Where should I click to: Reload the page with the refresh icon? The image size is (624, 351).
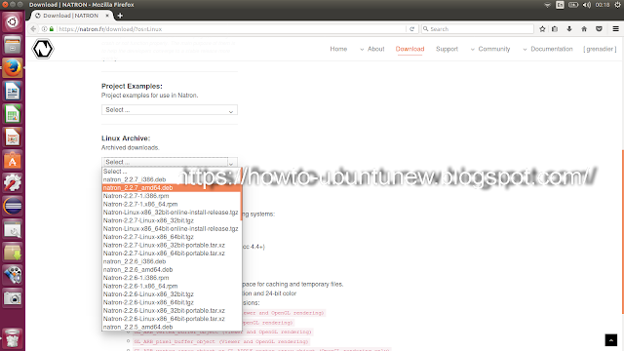coord(411,29)
